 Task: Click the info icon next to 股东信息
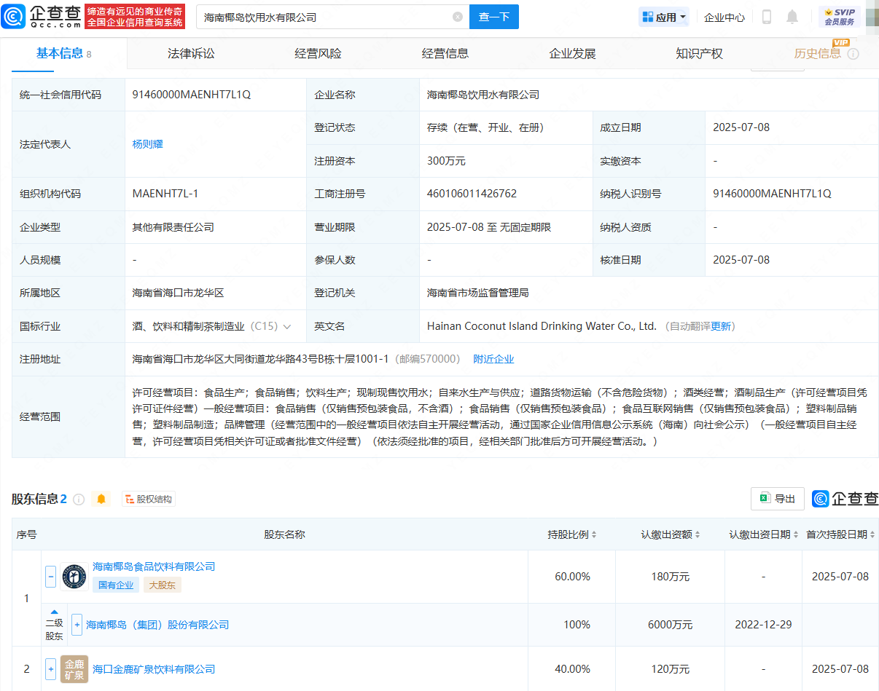point(79,500)
